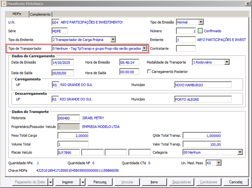Click the second Placas Veículo field

coord(92,152)
